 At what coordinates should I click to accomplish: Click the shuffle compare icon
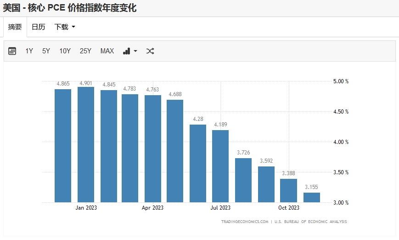click(x=150, y=51)
